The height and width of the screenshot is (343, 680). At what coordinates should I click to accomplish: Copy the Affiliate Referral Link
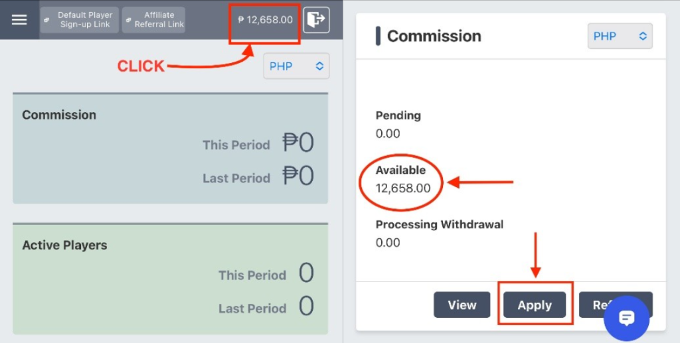pos(153,19)
